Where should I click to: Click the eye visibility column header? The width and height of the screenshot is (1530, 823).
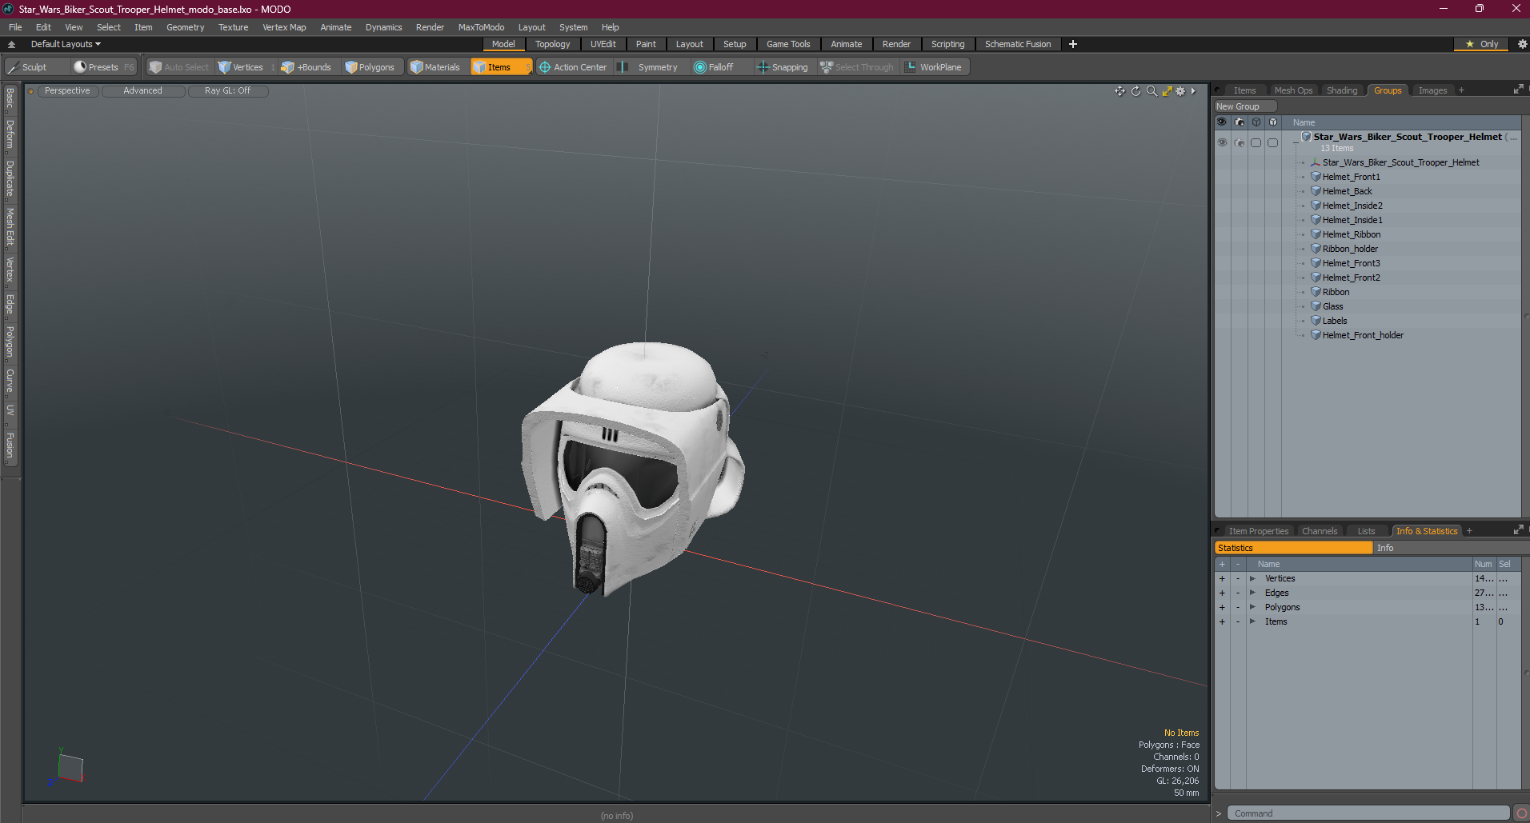point(1222,122)
